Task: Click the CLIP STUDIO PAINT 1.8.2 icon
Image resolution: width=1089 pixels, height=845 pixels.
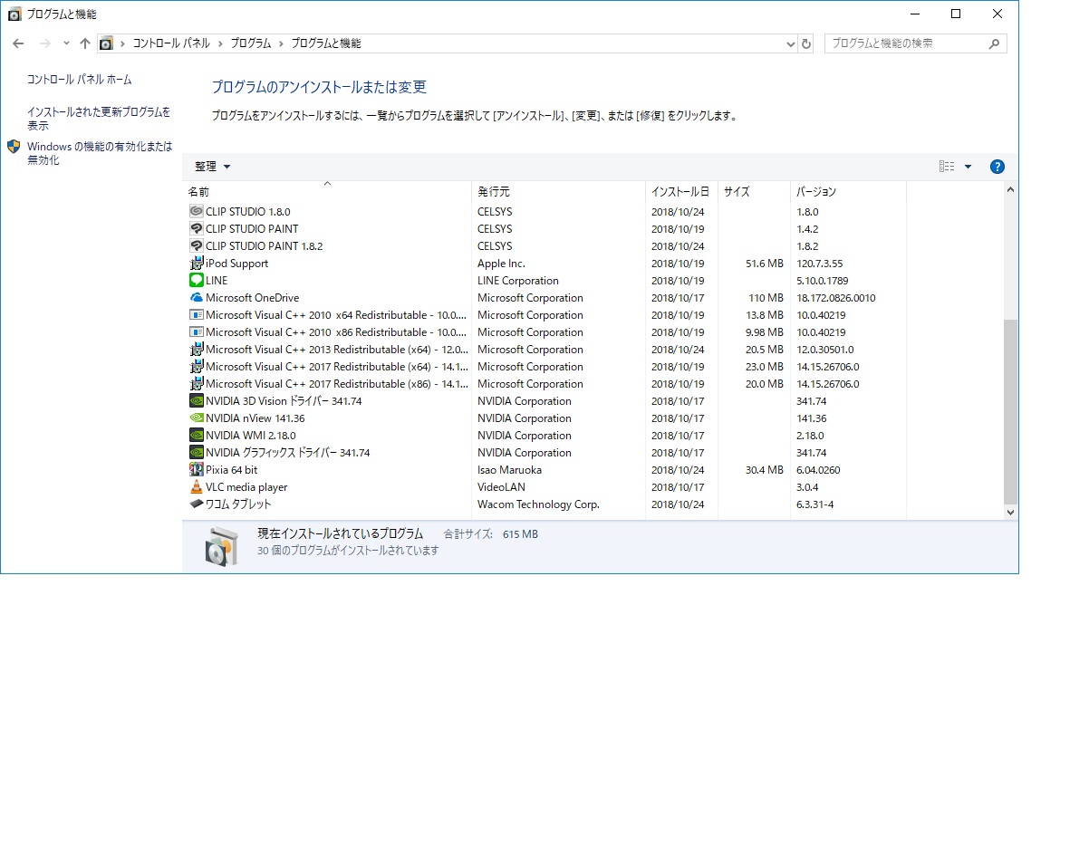Action: coord(196,246)
